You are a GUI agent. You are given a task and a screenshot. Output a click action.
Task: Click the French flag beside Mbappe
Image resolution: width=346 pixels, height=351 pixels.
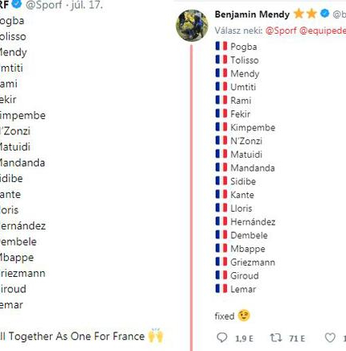point(221,248)
